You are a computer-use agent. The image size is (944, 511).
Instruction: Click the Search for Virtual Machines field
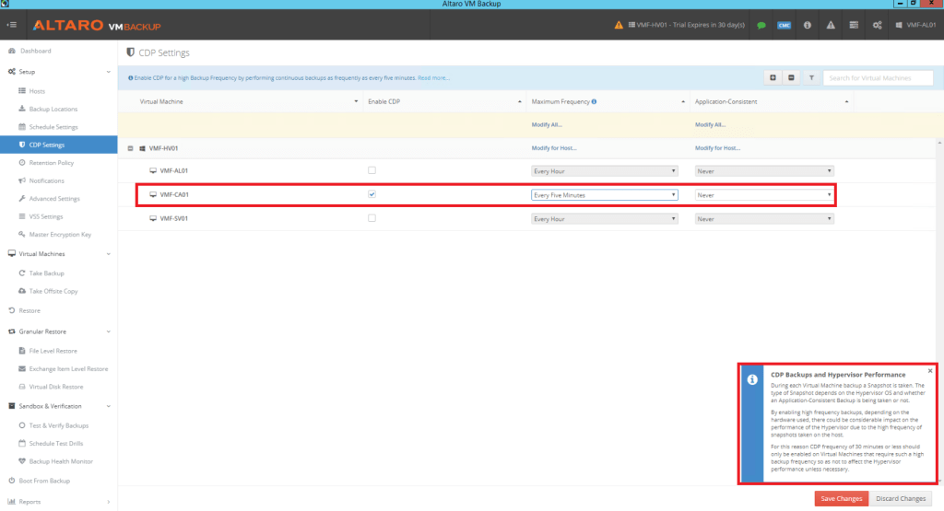pos(879,78)
